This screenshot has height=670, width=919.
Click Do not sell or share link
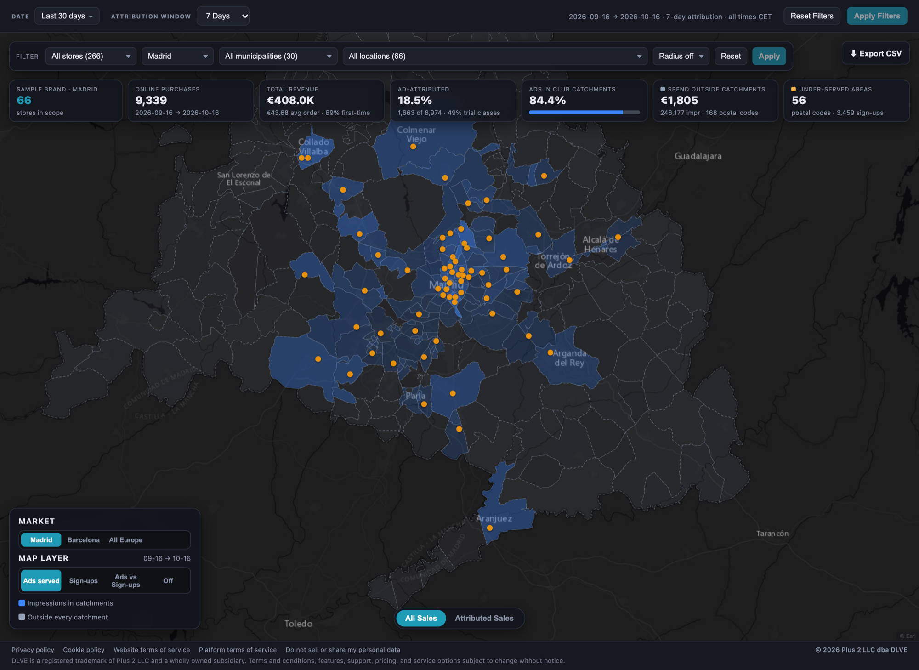click(343, 650)
